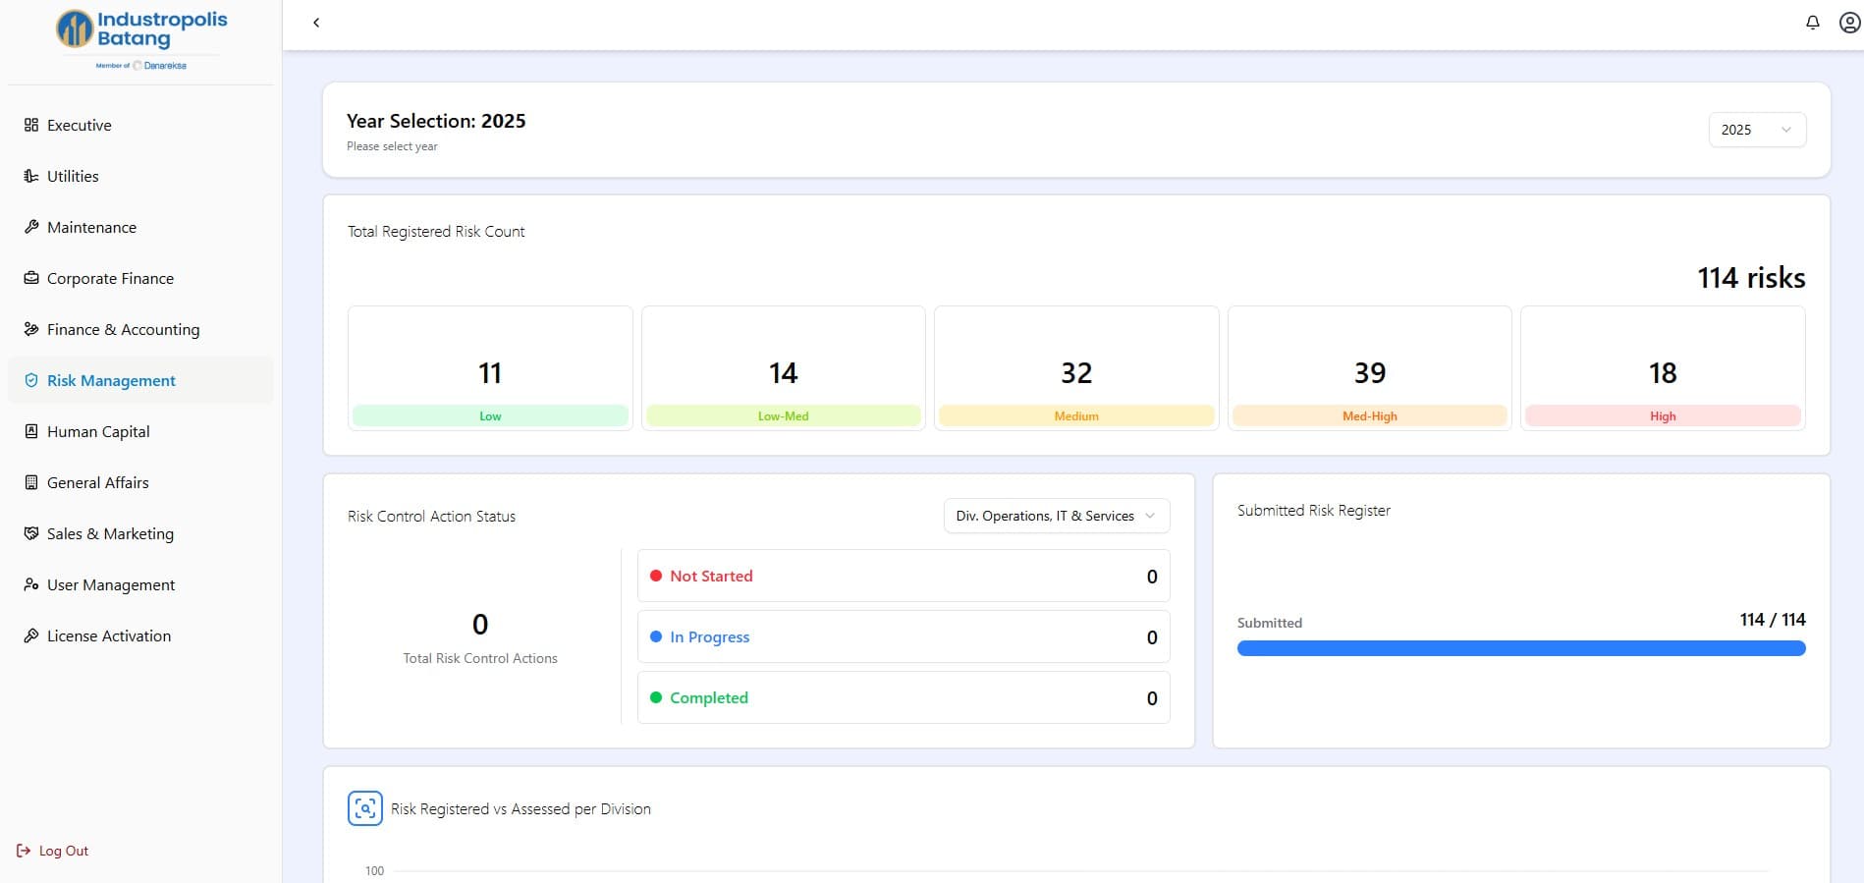The image size is (1864, 883).
Task: Click the 'Please select year' hint text
Action: (x=392, y=146)
